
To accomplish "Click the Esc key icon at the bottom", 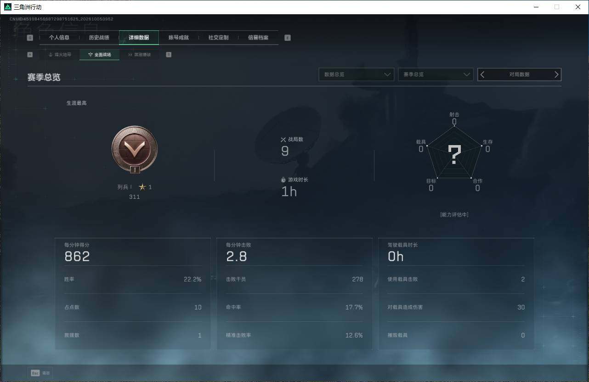I will [35, 373].
